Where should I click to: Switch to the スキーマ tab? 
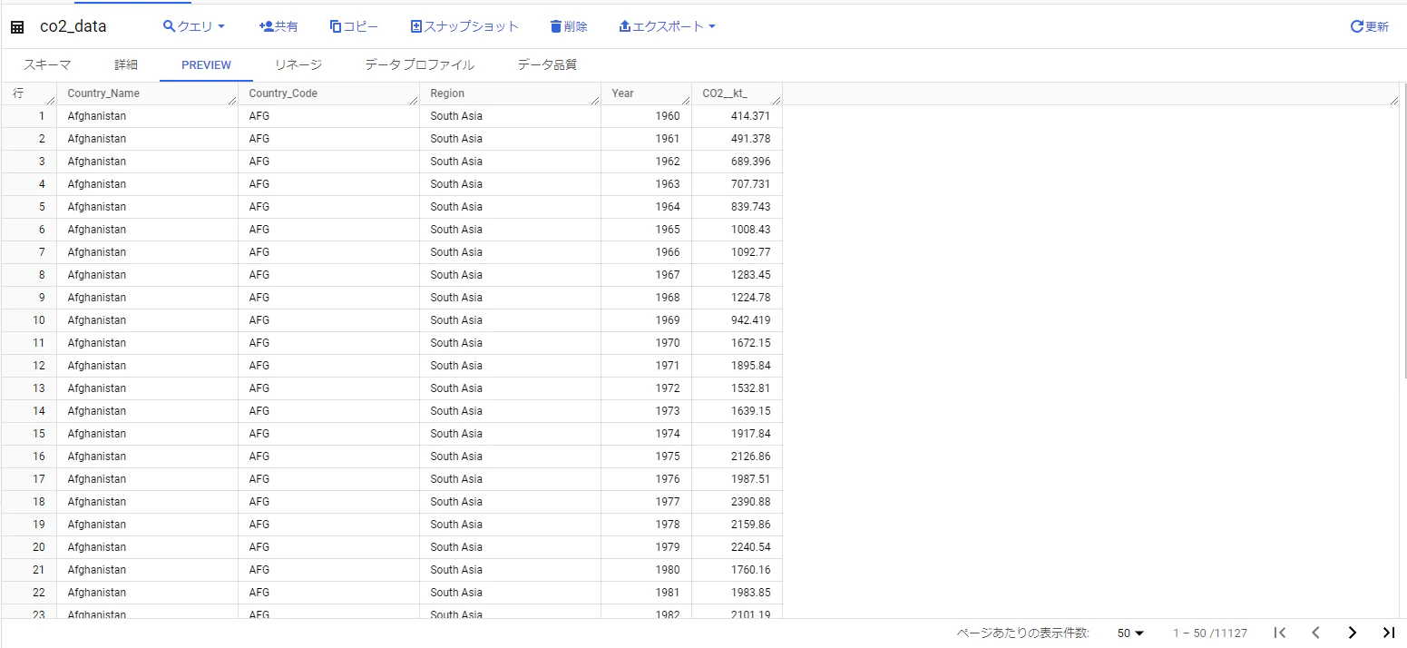pyautogui.click(x=47, y=64)
